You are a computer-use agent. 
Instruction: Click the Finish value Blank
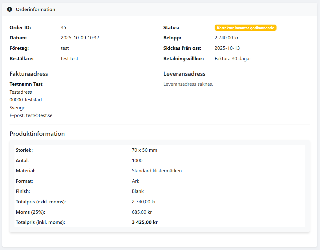[138, 191]
